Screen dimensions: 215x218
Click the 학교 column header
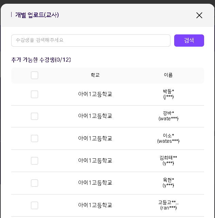pos(95,75)
